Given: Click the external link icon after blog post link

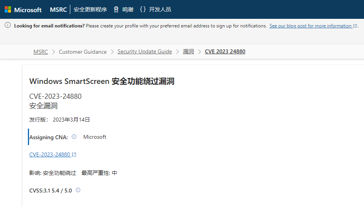Looking at the screenshot, I should 355,26.
